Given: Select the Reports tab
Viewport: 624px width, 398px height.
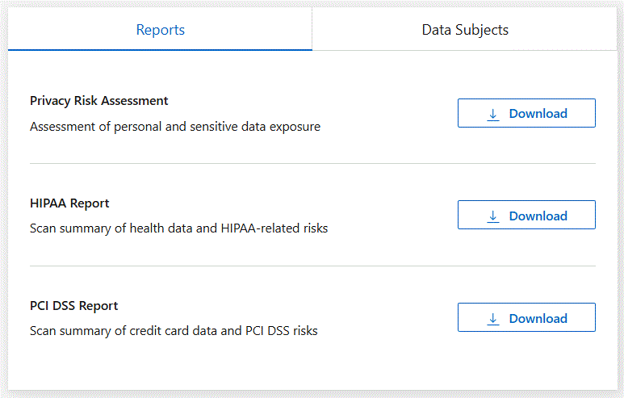Looking at the screenshot, I should (160, 31).
